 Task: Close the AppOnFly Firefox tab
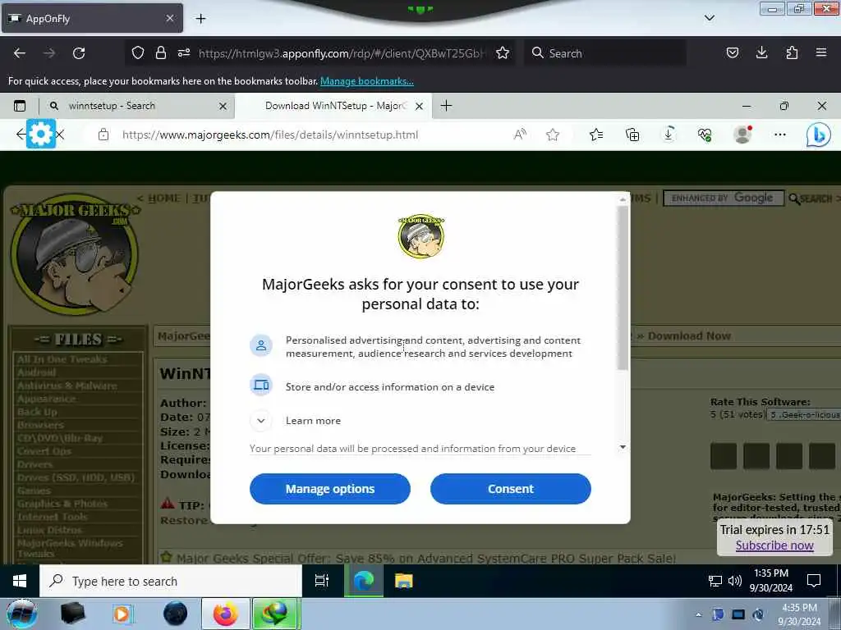(x=169, y=18)
